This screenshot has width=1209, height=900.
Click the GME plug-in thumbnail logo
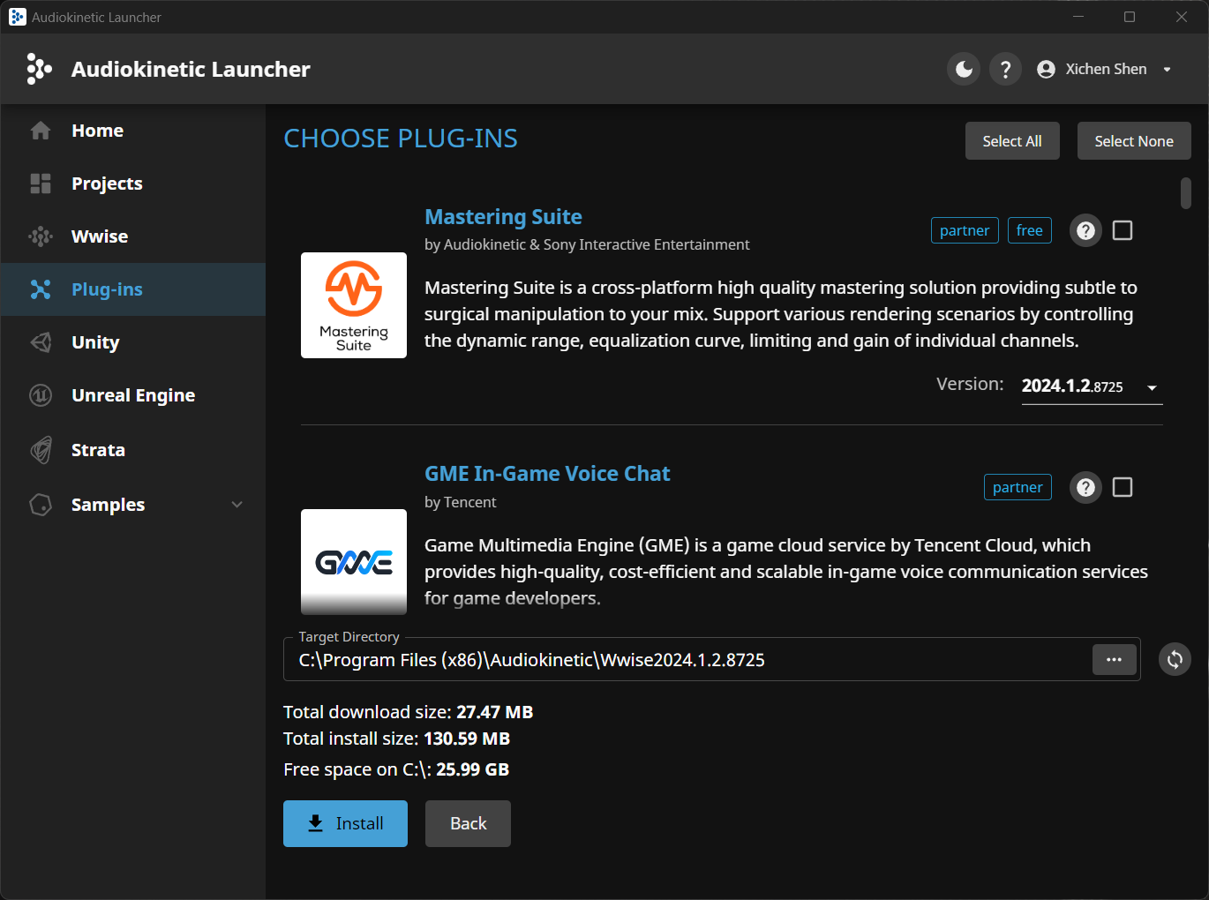(354, 562)
